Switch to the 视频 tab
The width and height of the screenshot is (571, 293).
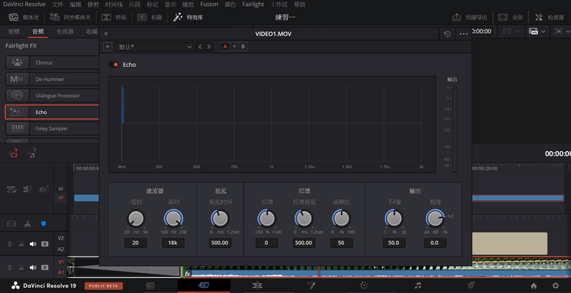coord(14,31)
